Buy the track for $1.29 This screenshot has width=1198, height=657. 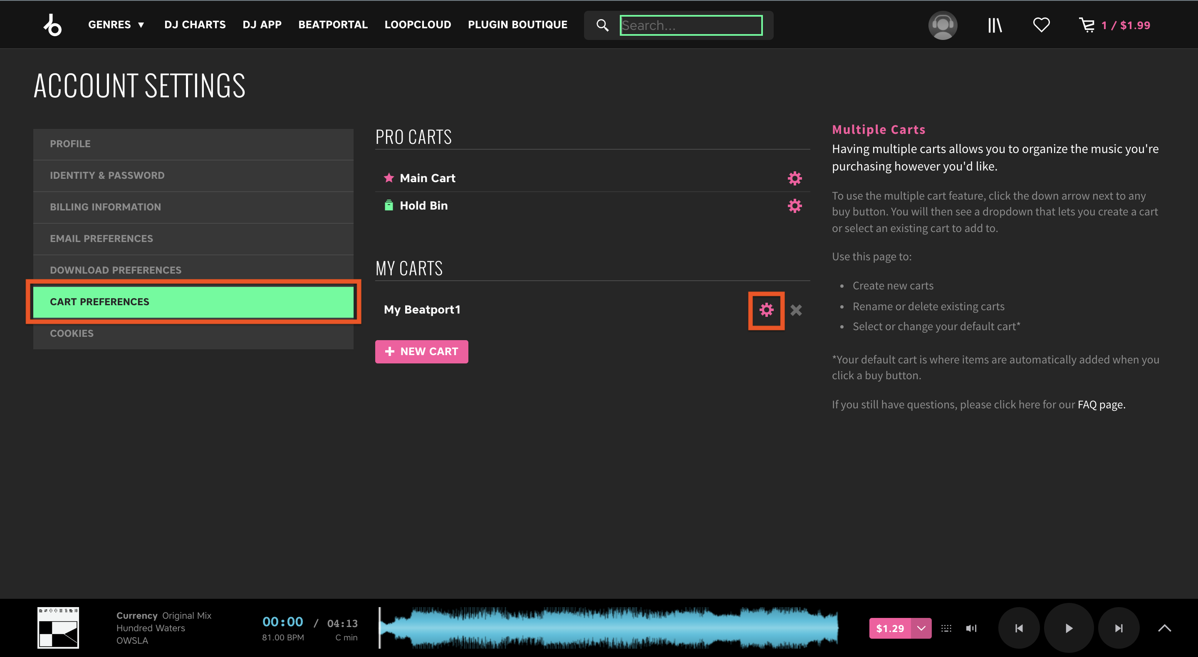coord(890,629)
